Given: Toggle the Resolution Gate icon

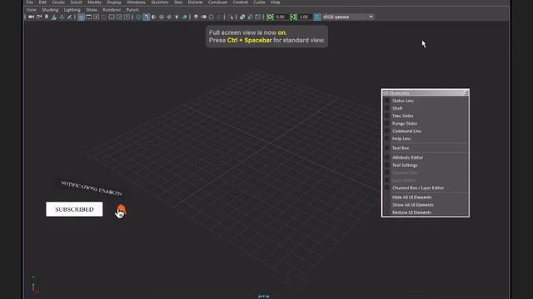Looking at the screenshot, I should 97,17.
